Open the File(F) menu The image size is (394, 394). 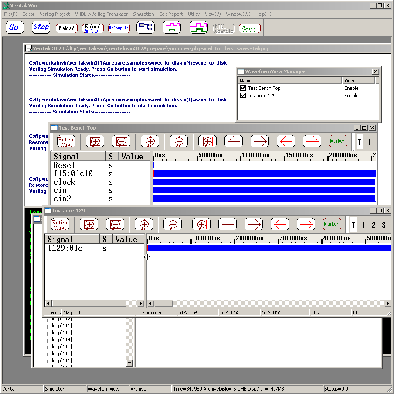tap(10, 14)
